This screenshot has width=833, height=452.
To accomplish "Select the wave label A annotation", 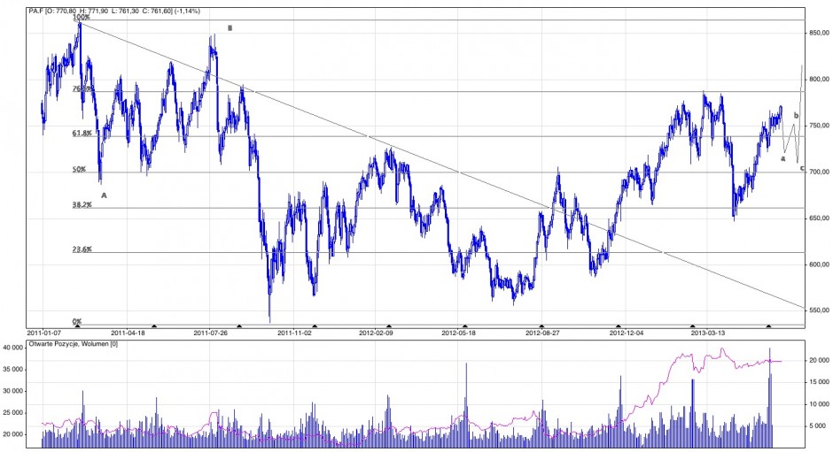I will pos(104,195).
